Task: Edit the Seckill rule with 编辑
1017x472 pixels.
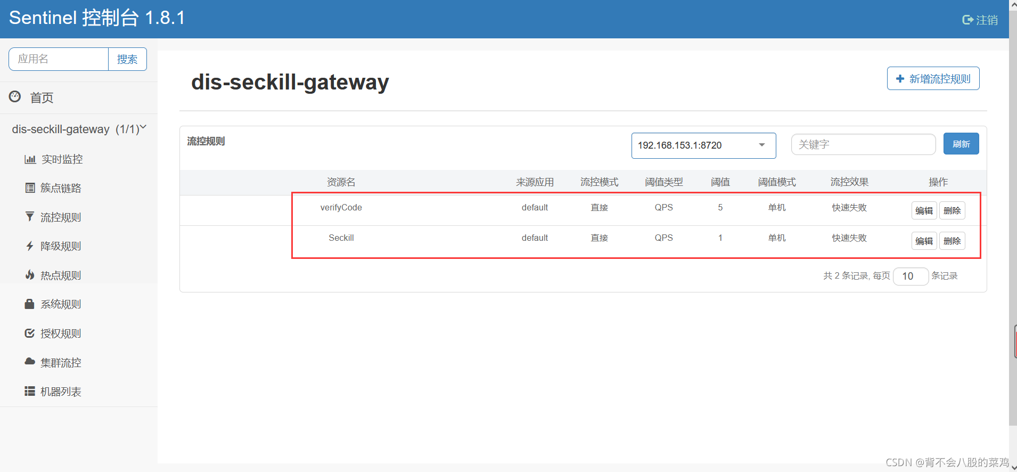Action: [x=924, y=241]
